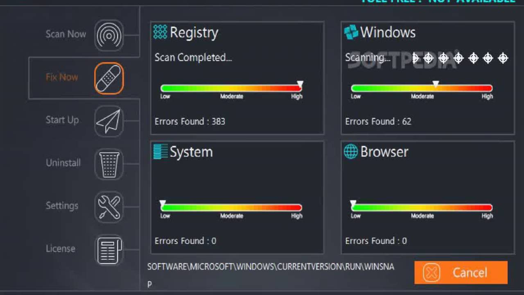The image size is (524, 295).
Task: Click 'Errors Found : 62' text
Action: tap(378, 121)
